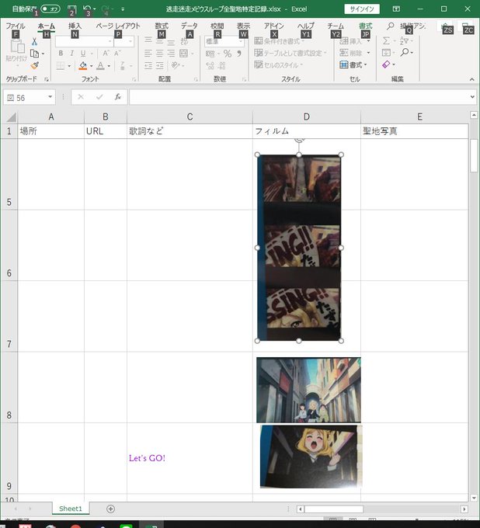Open the font size combo box
This screenshot has height=528, width=480.
(124, 41)
